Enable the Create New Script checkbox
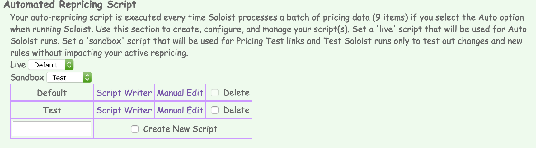The height and width of the screenshot is (148, 536). click(x=135, y=129)
